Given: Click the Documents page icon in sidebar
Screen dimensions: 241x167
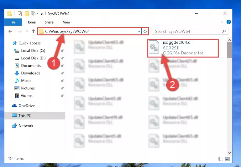Looking at the screenshot, I should pos(17,66).
